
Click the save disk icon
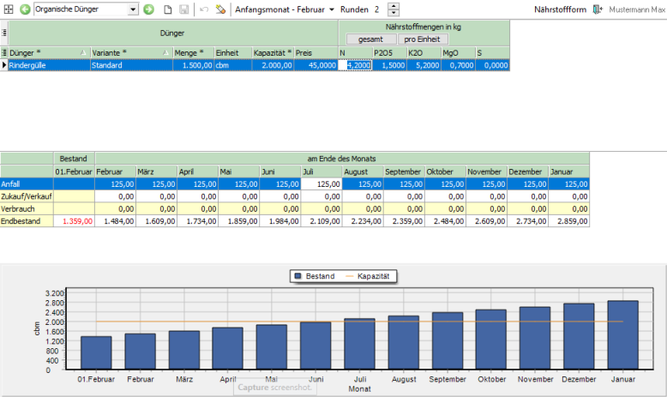tap(183, 9)
